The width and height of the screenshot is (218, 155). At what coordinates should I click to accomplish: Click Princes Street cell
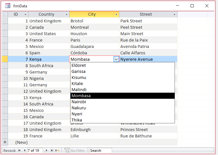point(148,129)
